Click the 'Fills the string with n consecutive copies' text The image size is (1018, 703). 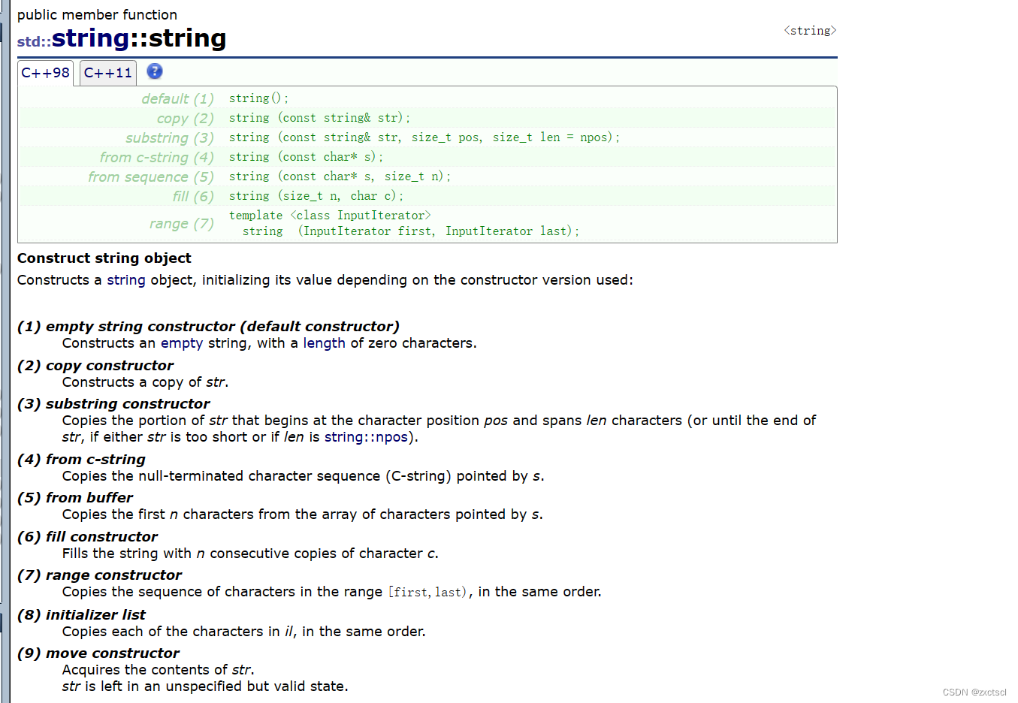click(250, 554)
